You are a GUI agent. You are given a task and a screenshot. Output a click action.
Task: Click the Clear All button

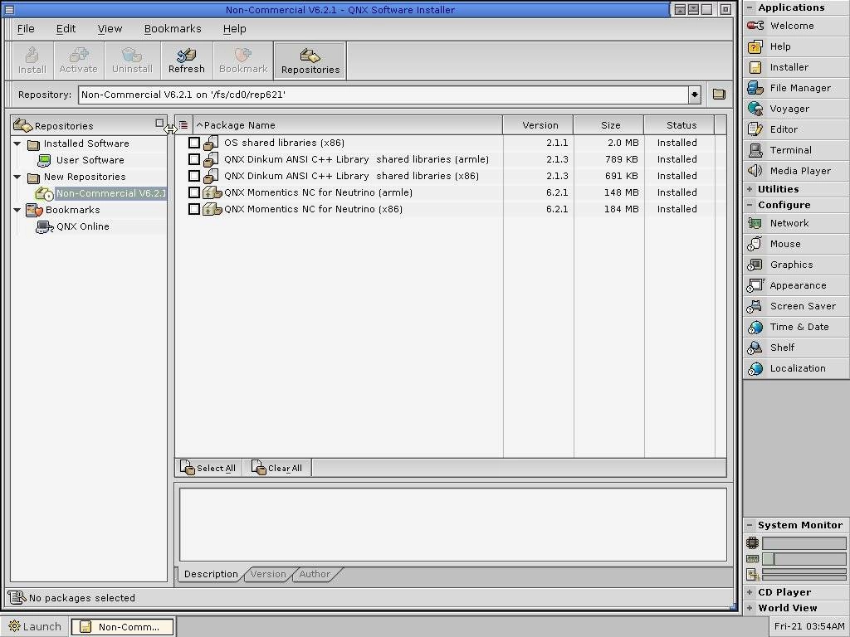coord(276,468)
